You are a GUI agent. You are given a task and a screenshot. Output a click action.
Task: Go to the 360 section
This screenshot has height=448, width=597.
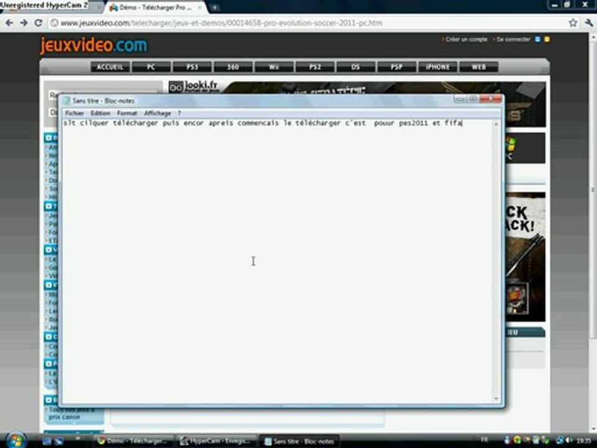pos(233,67)
